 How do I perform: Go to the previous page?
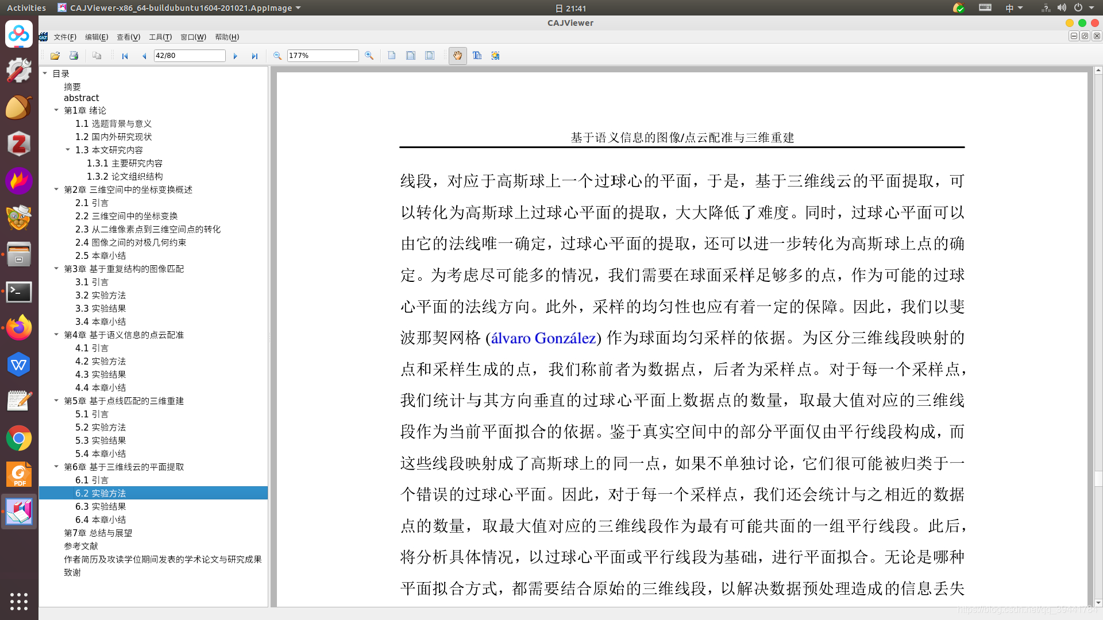(144, 56)
